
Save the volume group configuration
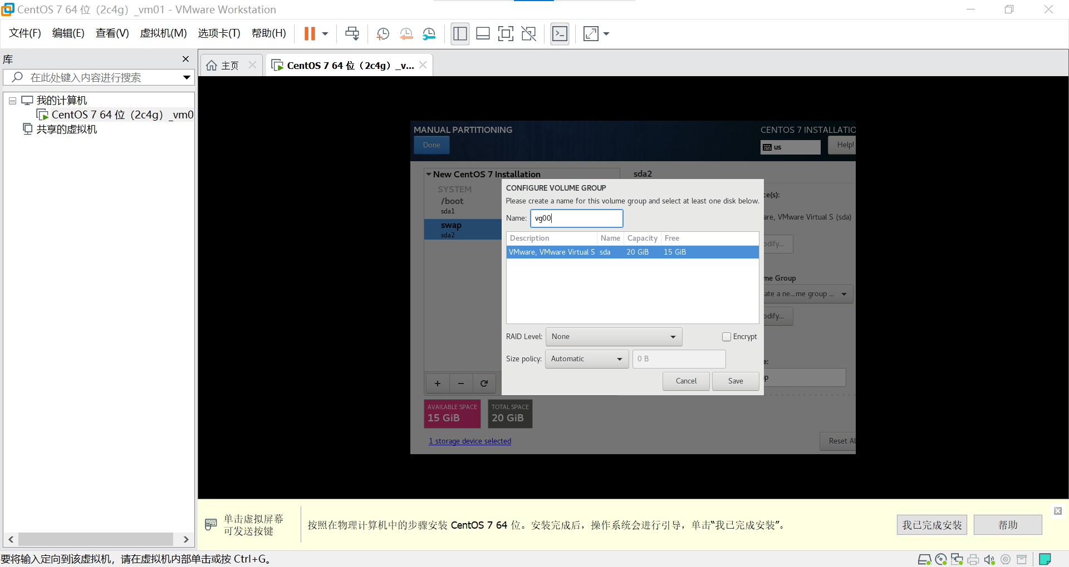pyautogui.click(x=735, y=381)
